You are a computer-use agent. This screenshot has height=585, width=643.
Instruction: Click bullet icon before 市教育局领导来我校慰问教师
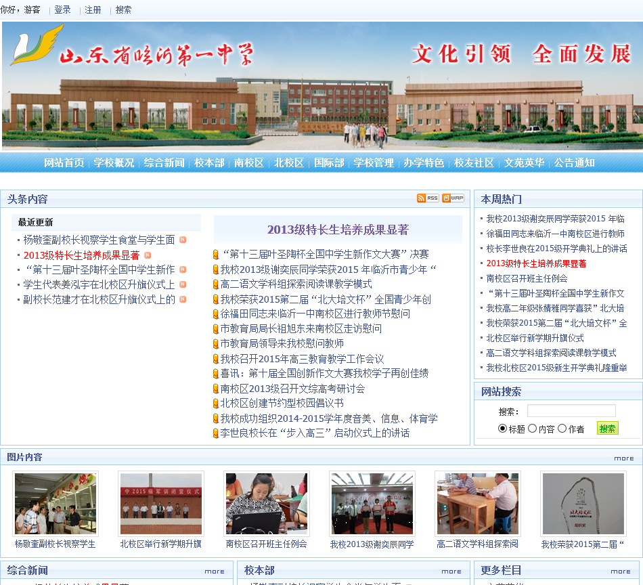pyautogui.click(x=216, y=344)
